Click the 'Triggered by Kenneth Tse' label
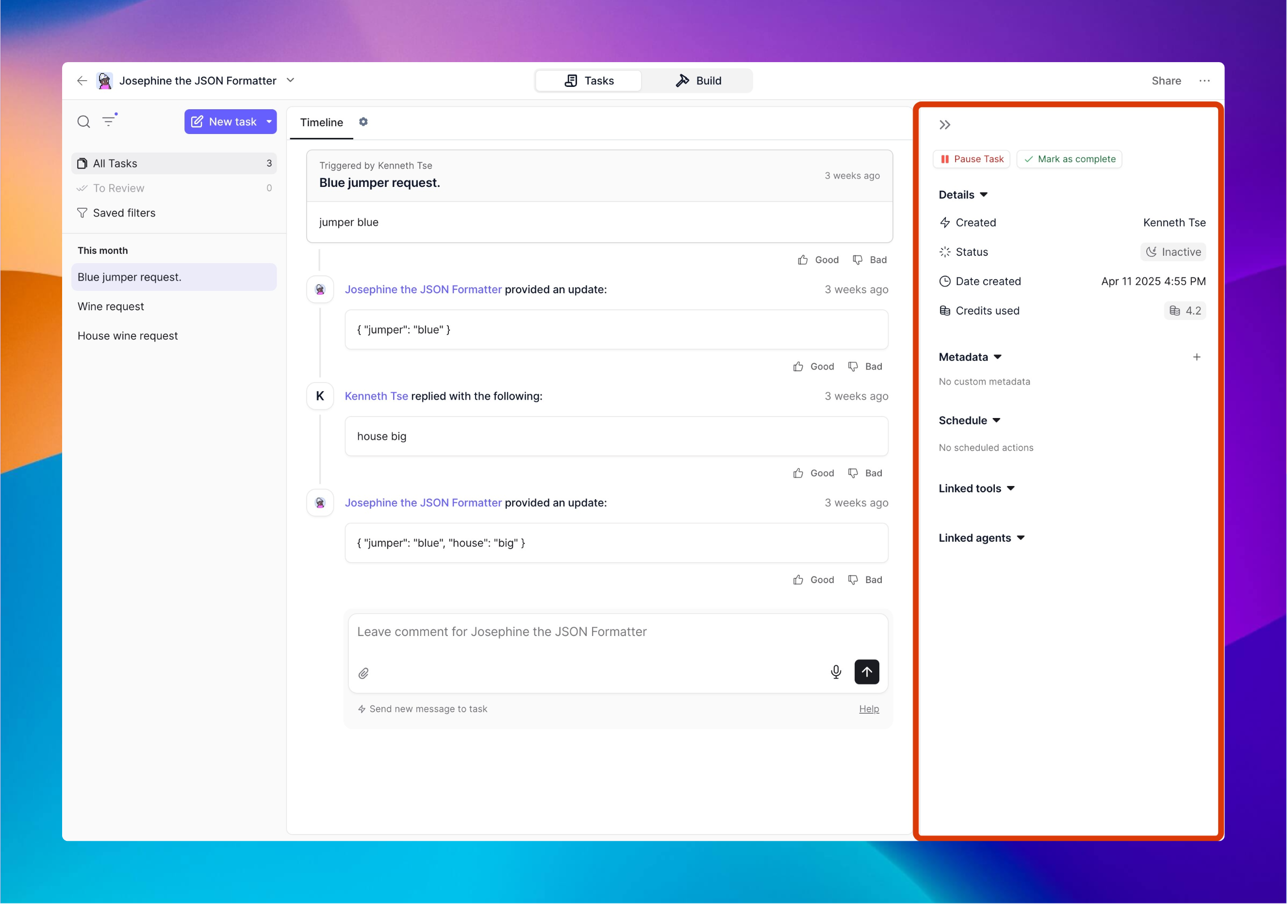 click(376, 166)
